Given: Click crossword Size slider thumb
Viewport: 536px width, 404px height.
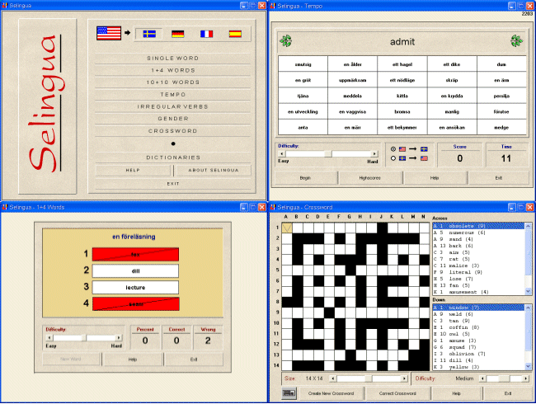Looking at the screenshot, I should tap(368, 378).
